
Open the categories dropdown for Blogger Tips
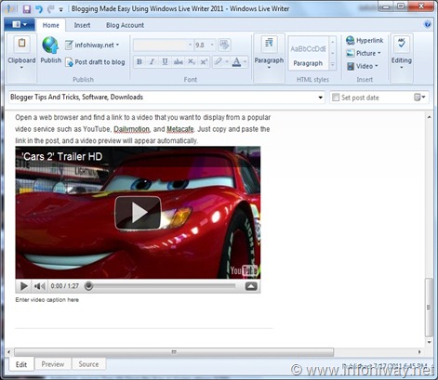click(320, 98)
